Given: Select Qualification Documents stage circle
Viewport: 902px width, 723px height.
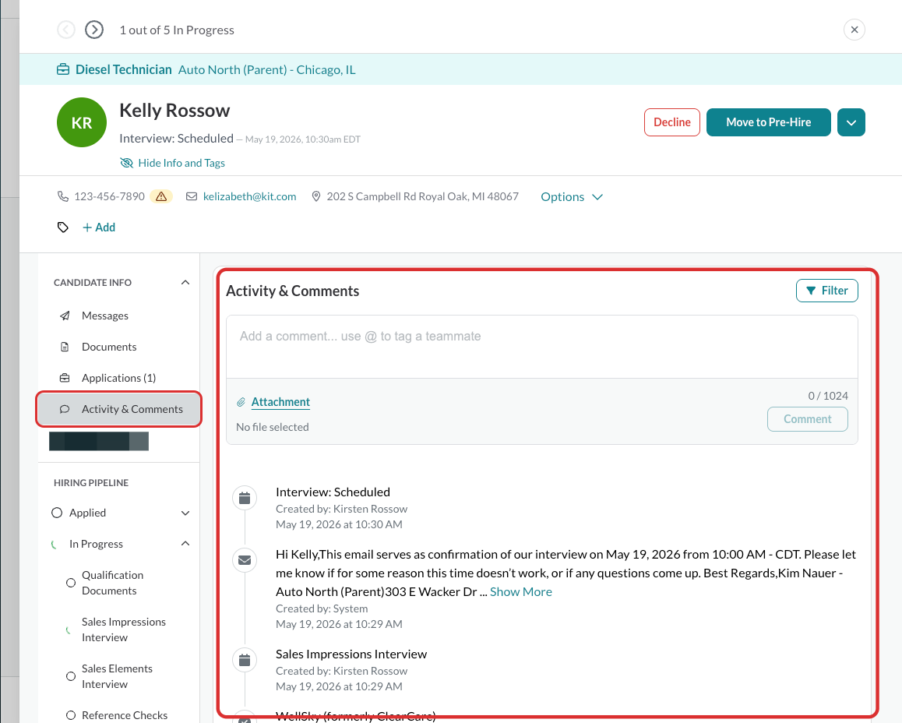Looking at the screenshot, I should pos(71,583).
